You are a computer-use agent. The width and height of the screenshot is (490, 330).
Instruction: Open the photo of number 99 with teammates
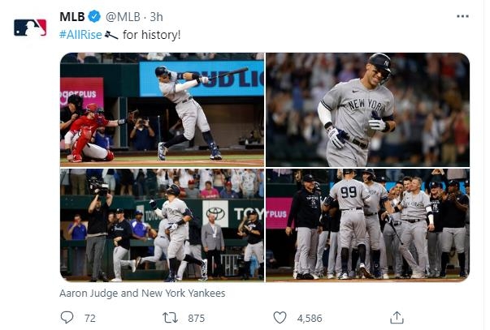coord(367,225)
